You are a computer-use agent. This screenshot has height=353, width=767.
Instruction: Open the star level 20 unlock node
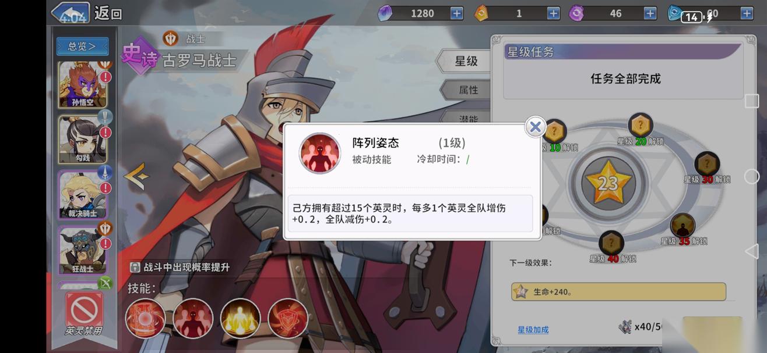point(641,126)
